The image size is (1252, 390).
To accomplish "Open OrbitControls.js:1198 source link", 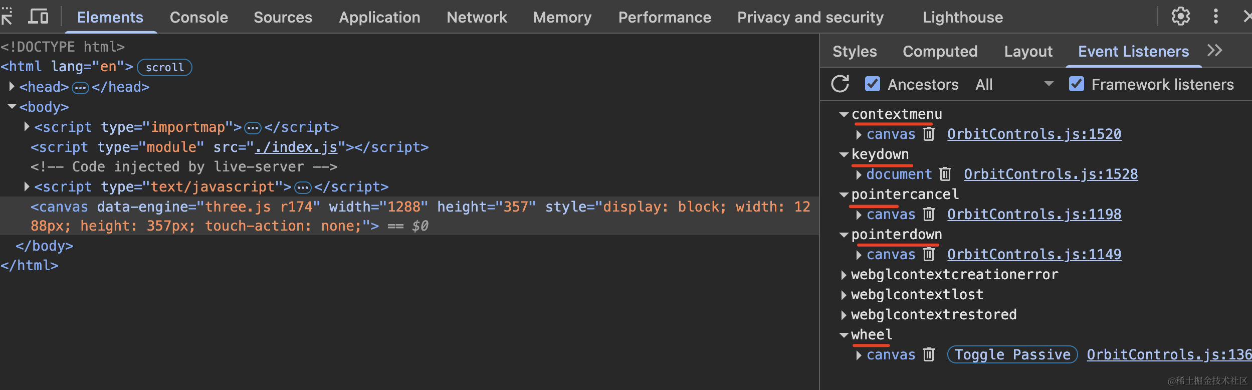I will [1034, 215].
